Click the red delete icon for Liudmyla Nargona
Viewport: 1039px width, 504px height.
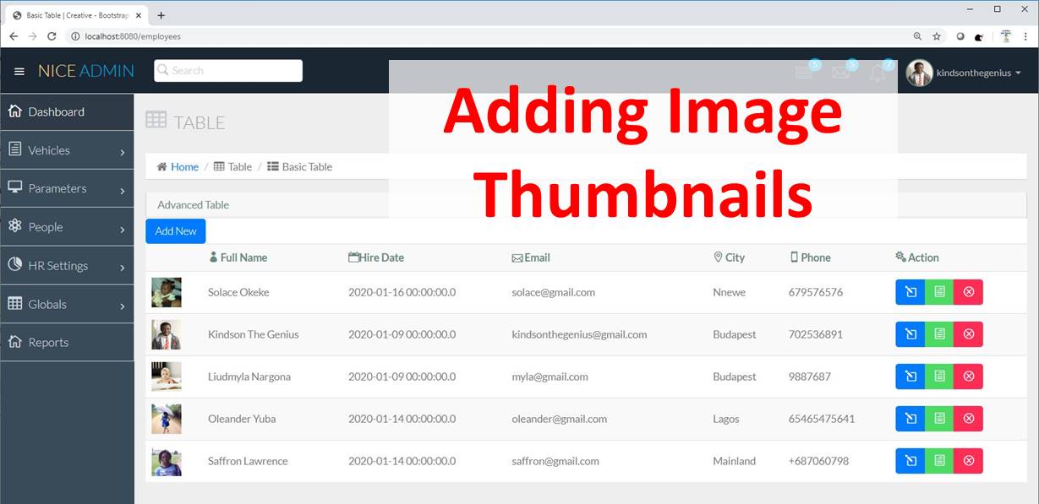click(968, 377)
